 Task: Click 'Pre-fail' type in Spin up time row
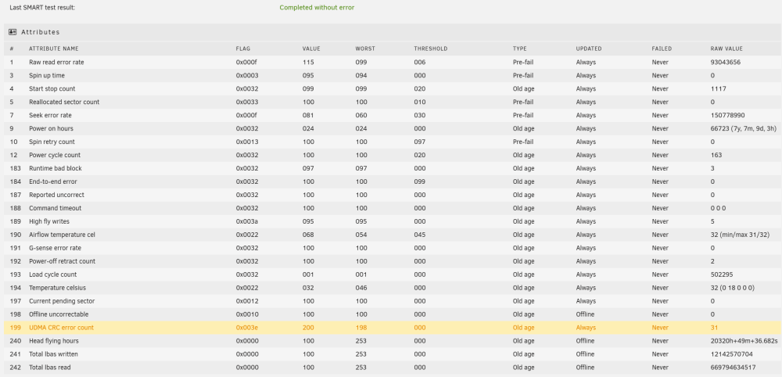523,75
